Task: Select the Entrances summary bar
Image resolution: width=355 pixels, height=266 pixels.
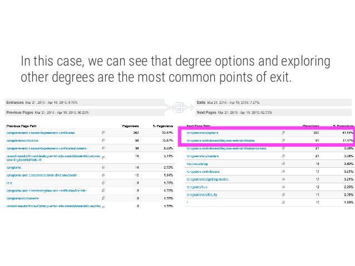Action: 85,103
